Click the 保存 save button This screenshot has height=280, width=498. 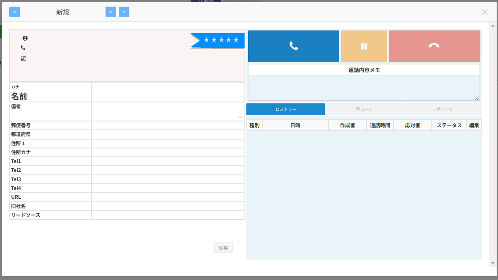pos(223,248)
